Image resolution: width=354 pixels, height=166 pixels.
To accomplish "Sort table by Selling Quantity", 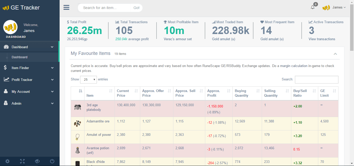I will tap(277, 93).
